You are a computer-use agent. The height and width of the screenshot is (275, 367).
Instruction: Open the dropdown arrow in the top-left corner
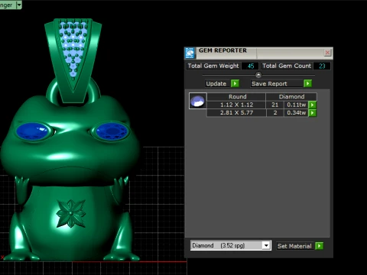[19, 5]
